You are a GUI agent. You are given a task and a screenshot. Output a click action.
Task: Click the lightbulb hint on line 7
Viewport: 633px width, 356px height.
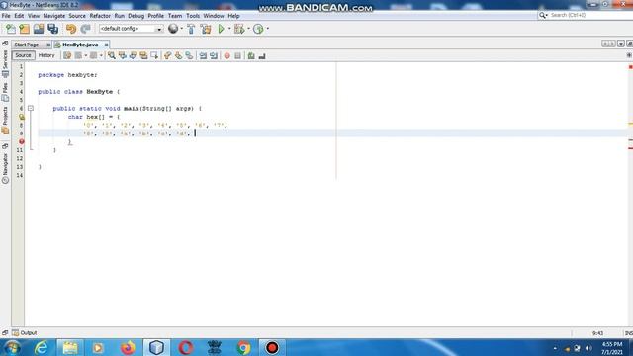pos(22,117)
